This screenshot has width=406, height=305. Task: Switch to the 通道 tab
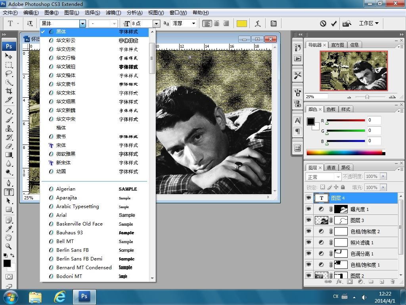[331, 168]
